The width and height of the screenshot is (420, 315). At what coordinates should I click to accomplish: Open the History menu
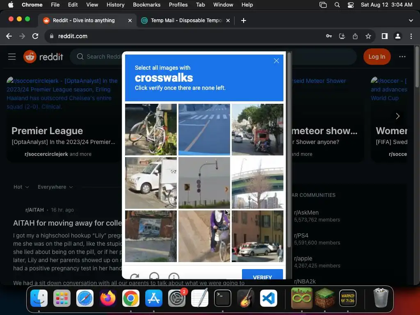[x=115, y=5]
